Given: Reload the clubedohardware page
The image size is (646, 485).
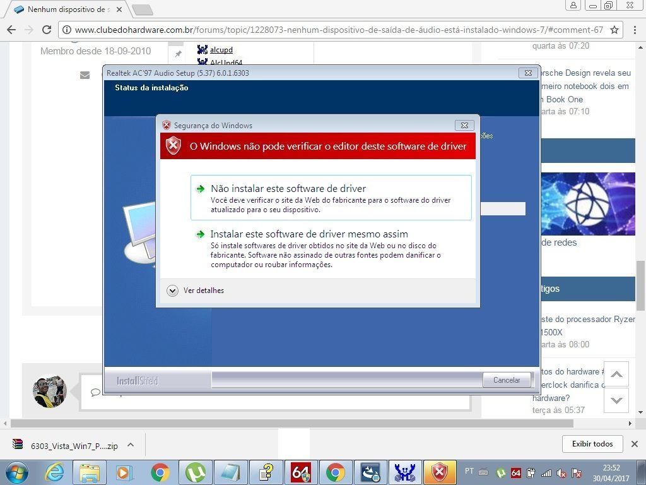Looking at the screenshot, I should pos(47,30).
